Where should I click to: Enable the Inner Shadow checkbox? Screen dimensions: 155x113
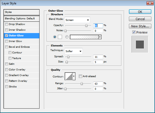6,30
